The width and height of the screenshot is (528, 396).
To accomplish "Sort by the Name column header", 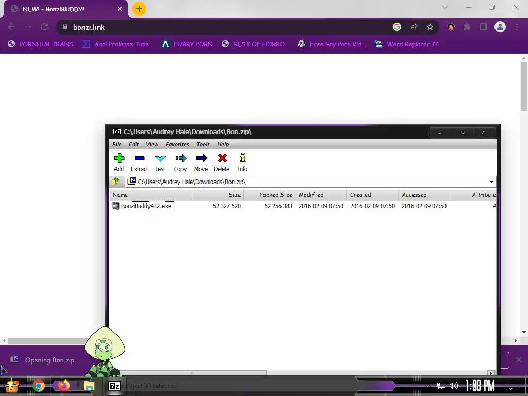I will pos(151,195).
